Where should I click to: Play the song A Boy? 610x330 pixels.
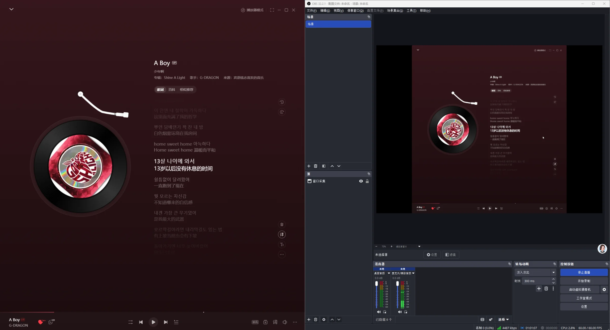click(x=153, y=322)
